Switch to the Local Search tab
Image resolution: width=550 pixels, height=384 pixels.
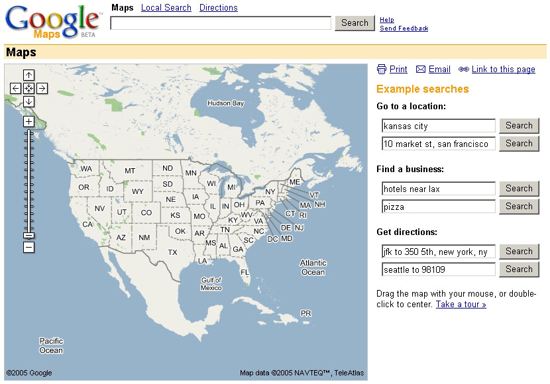[166, 8]
